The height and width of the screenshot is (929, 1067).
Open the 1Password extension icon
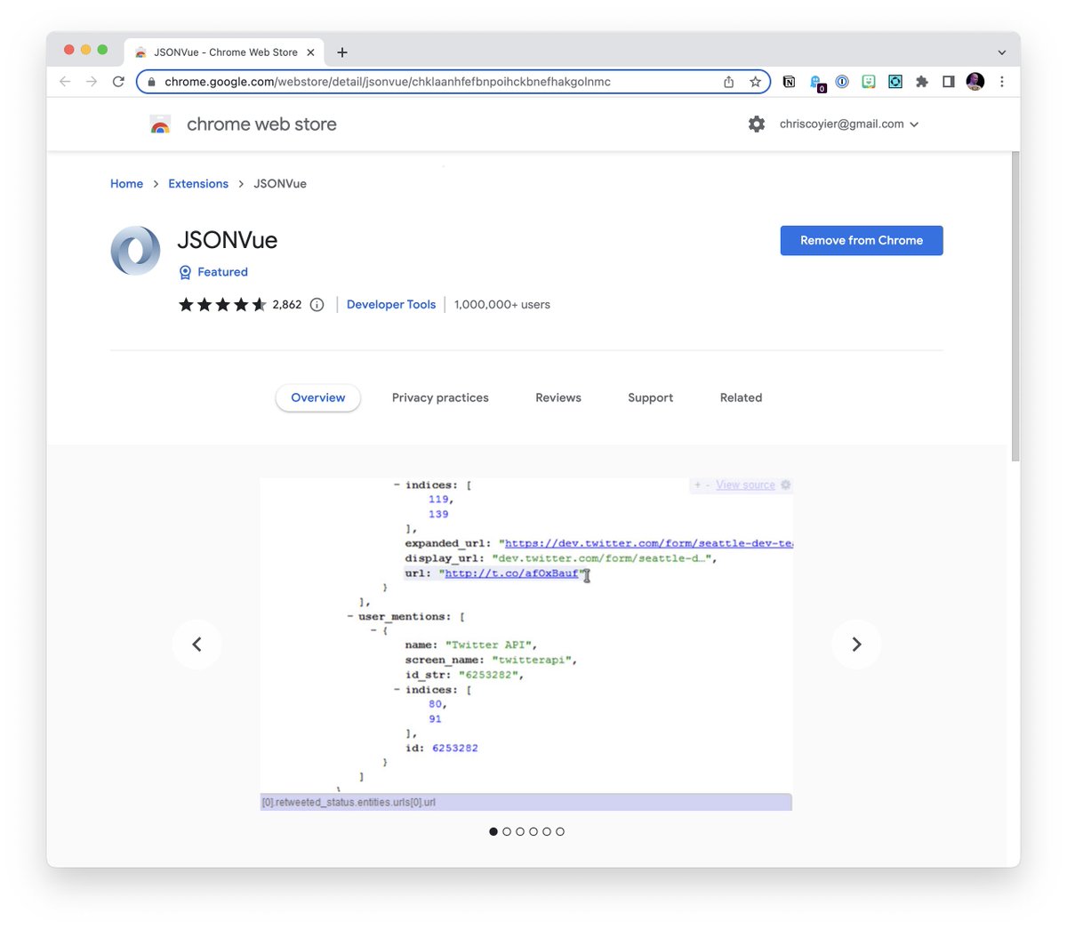(x=842, y=82)
